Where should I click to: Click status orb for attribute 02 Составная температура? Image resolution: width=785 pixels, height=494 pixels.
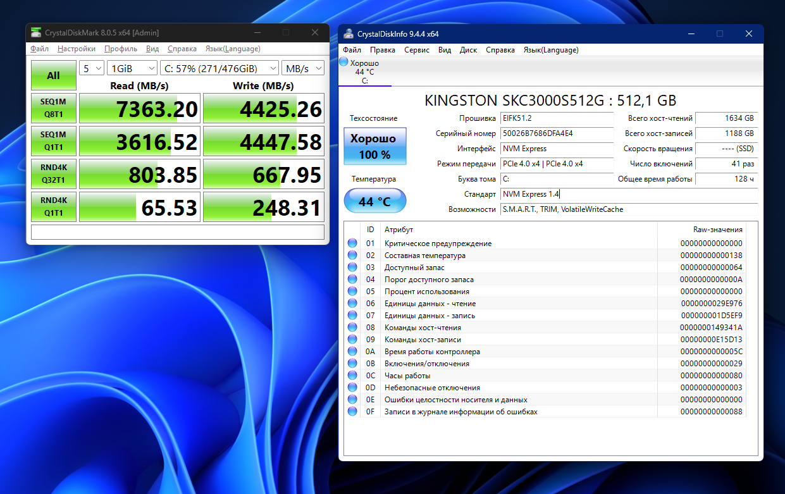(x=352, y=256)
